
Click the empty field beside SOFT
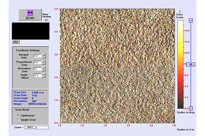pyautogui.click(x=42, y=128)
